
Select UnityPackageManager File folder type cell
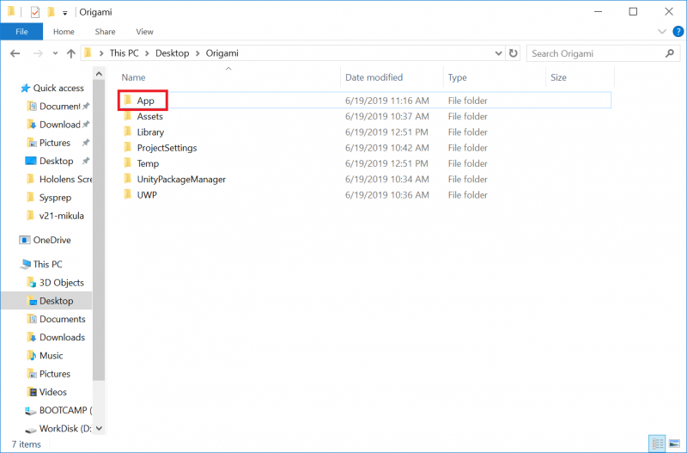(x=467, y=180)
